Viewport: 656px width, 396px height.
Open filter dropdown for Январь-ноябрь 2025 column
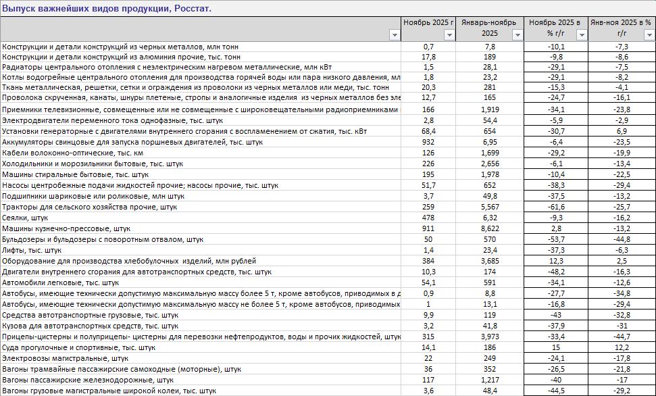pos(517,35)
